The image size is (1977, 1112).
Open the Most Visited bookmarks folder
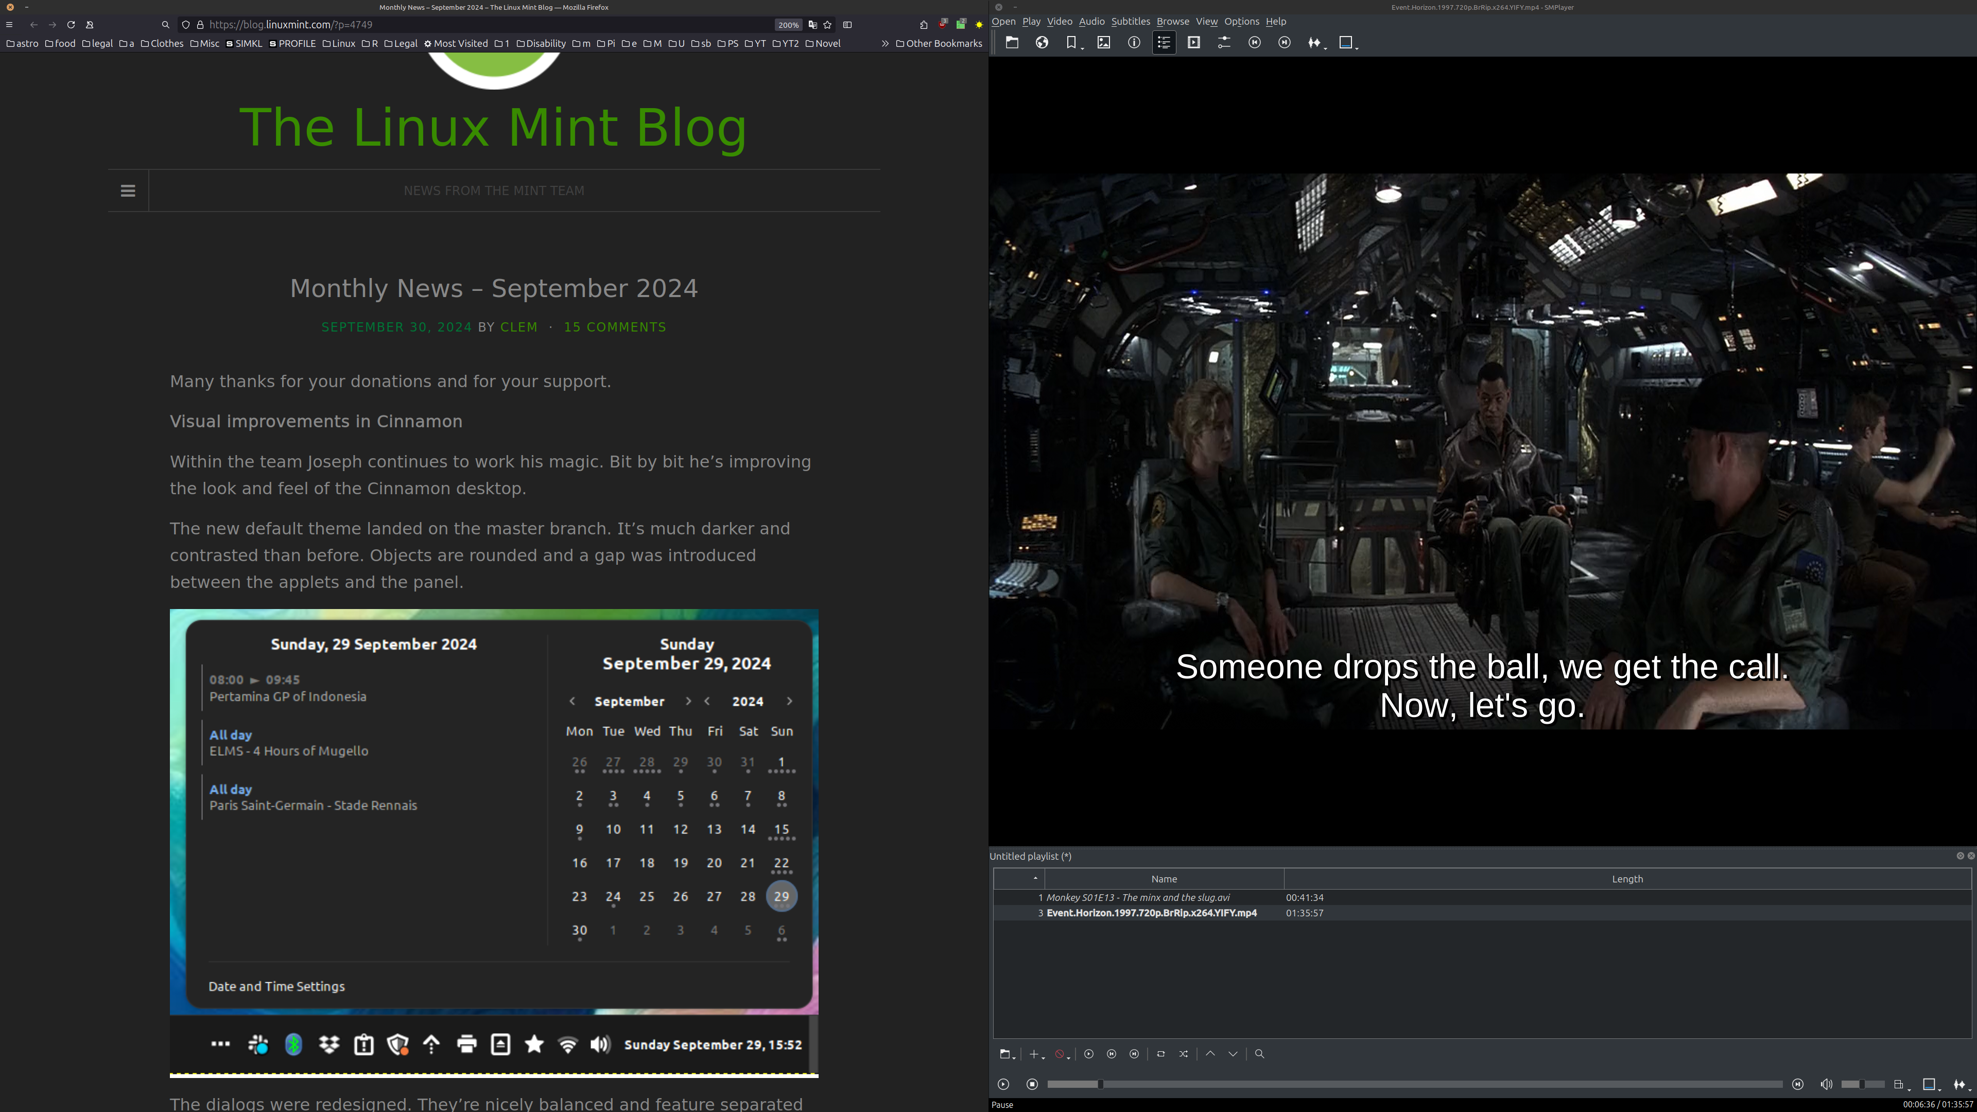[x=456, y=44]
